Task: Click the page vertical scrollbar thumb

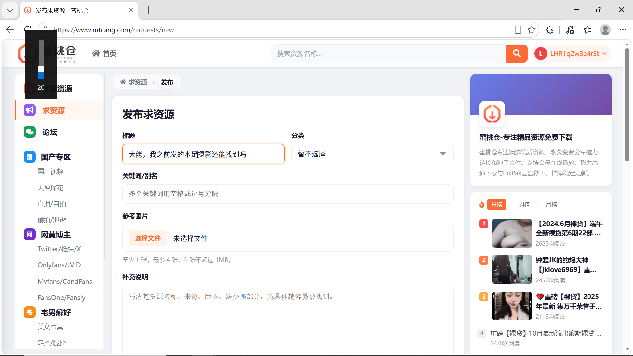Action: pos(627,105)
